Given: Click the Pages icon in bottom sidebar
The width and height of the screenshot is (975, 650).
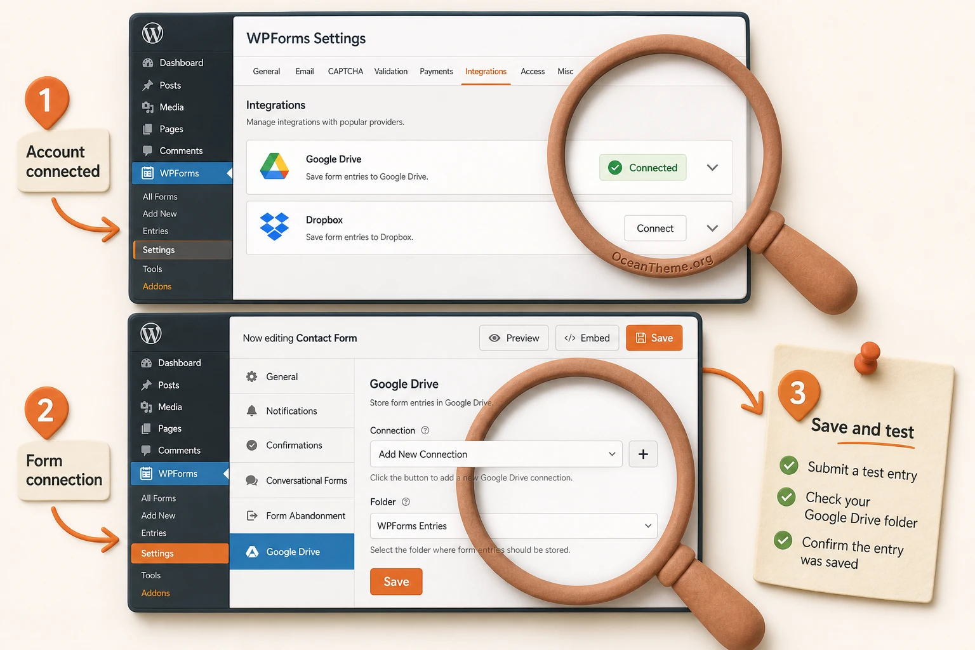Looking at the screenshot, I should pos(147,428).
